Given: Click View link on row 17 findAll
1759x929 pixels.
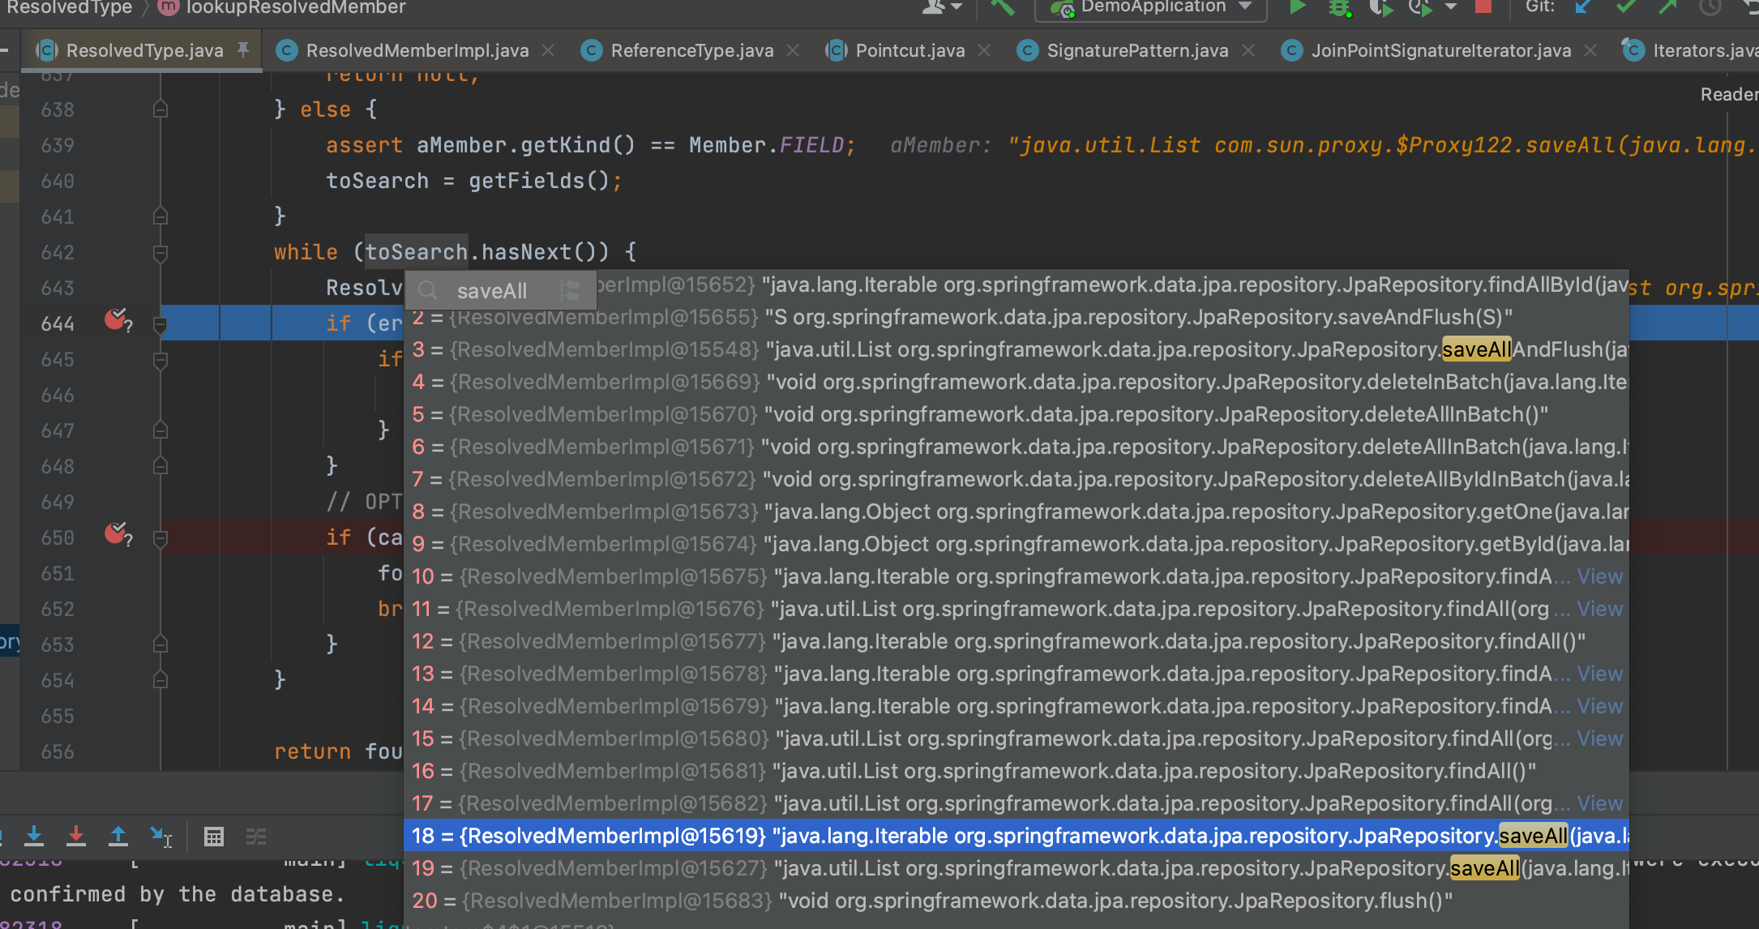Looking at the screenshot, I should click(x=1599, y=803).
